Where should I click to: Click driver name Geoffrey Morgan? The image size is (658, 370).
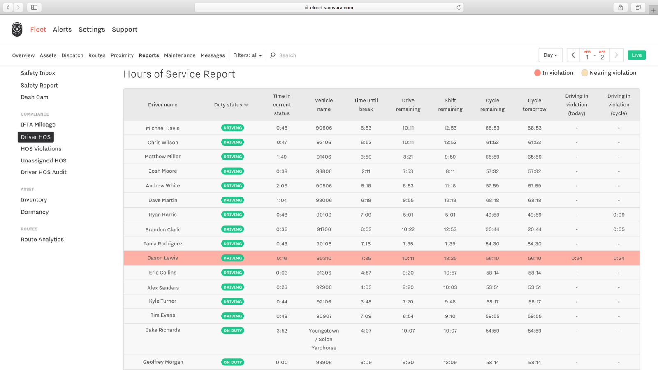coord(163,362)
